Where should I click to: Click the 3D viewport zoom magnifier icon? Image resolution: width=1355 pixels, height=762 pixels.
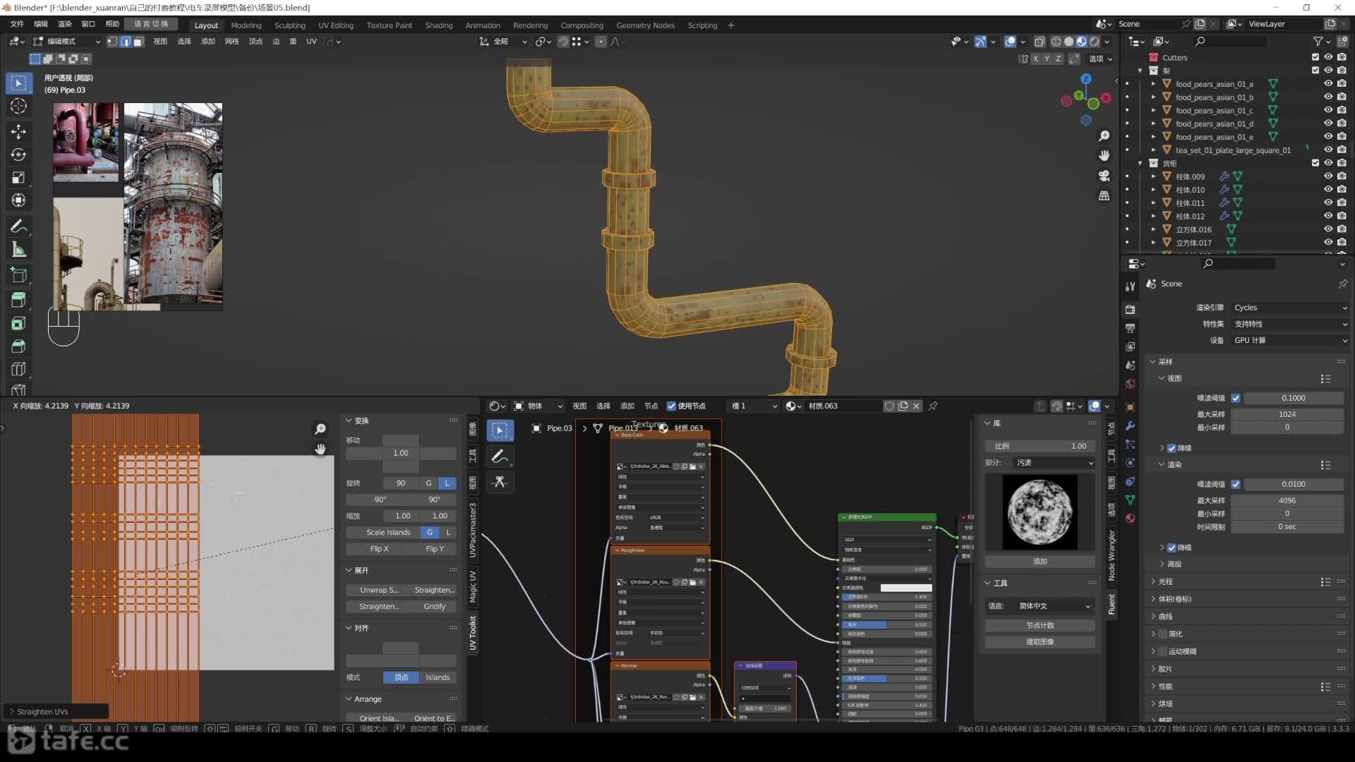pyautogui.click(x=1104, y=135)
